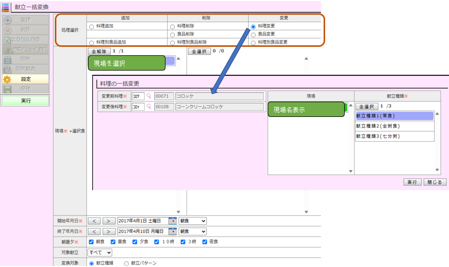The width and height of the screenshot is (449, 267).
Task: Open the calendar picker for 開始年月日
Action: click(172, 221)
